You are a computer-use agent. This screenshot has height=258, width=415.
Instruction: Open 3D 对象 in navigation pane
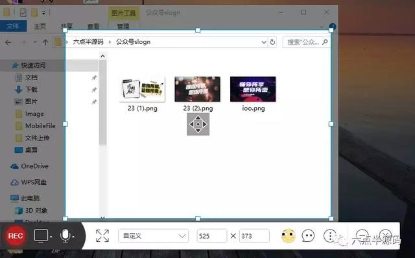pos(36,211)
